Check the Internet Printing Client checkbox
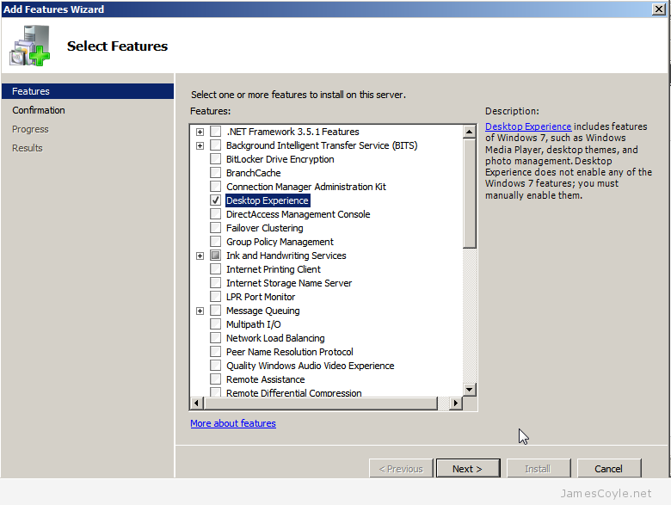 tap(216, 268)
